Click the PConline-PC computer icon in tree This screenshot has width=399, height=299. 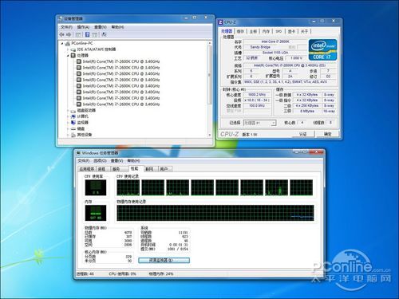pos(68,43)
